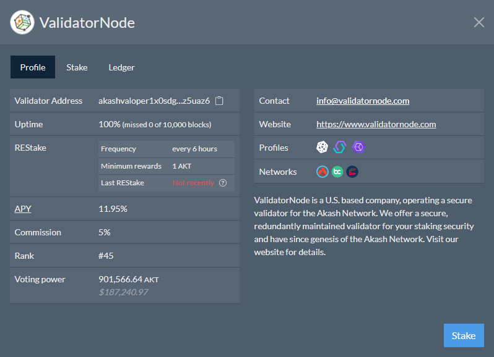Switch to the Ledger tab
Screen dimensions: 494x357
[x=121, y=67]
